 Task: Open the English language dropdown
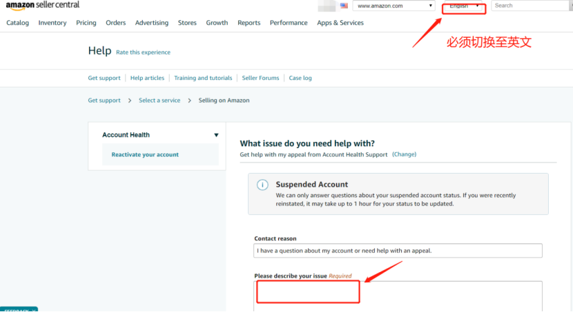click(464, 6)
